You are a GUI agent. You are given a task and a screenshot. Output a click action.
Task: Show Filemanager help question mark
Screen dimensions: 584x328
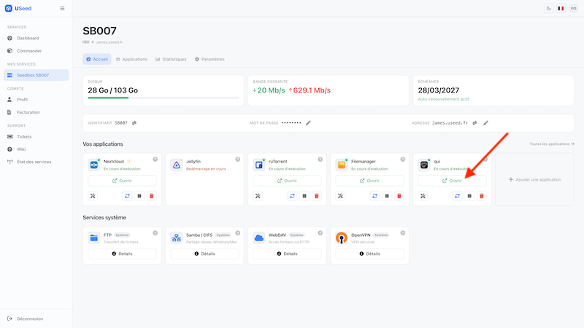(x=403, y=160)
